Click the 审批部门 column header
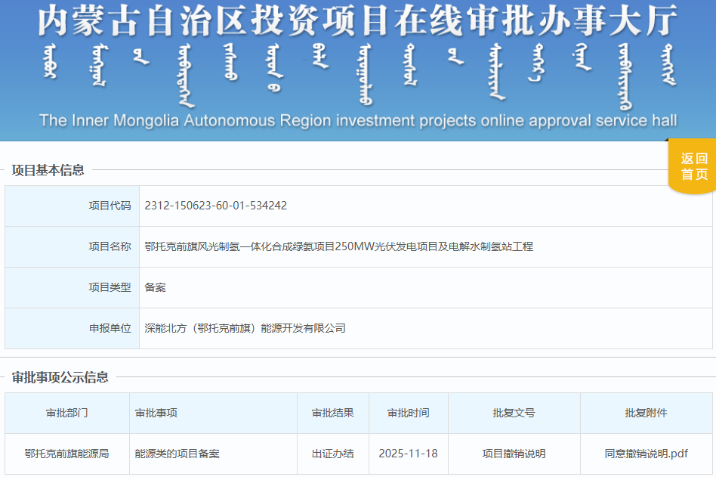The image size is (716, 477). pos(66,413)
